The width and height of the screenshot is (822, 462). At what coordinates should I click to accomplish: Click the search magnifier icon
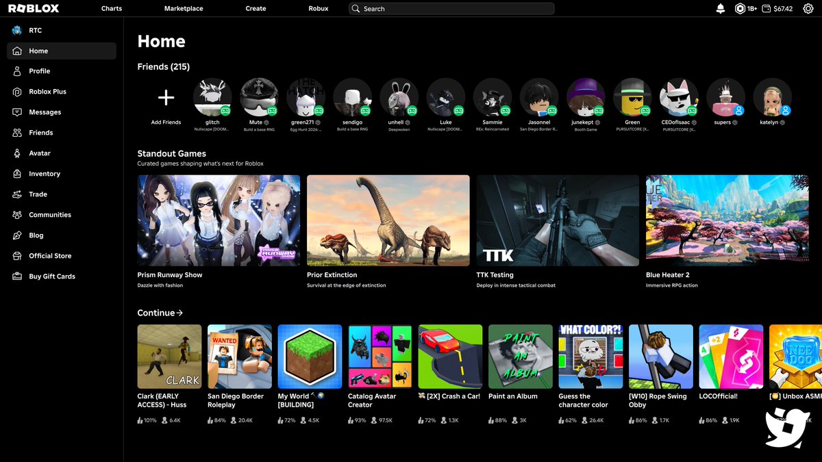(356, 9)
